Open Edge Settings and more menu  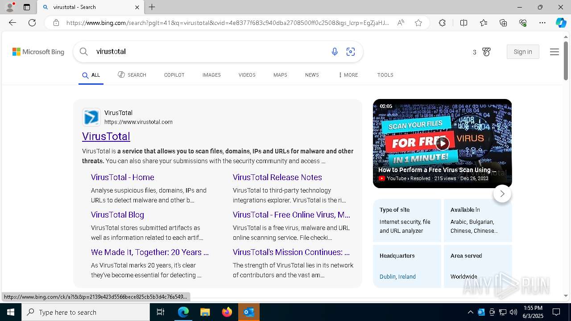tap(542, 23)
